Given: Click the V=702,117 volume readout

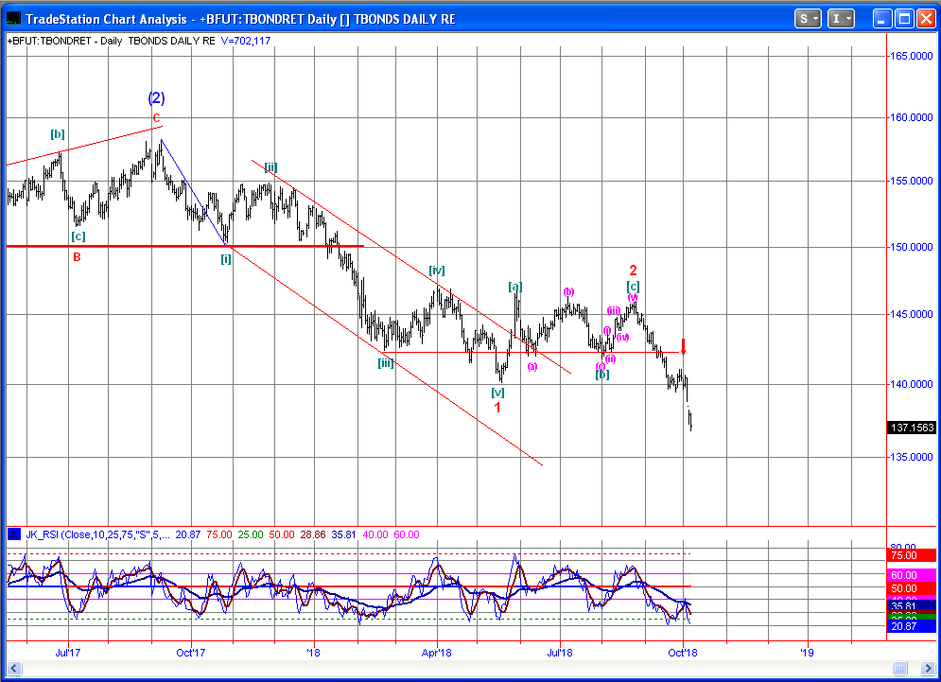Looking at the screenshot, I should [x=246, y=41].
